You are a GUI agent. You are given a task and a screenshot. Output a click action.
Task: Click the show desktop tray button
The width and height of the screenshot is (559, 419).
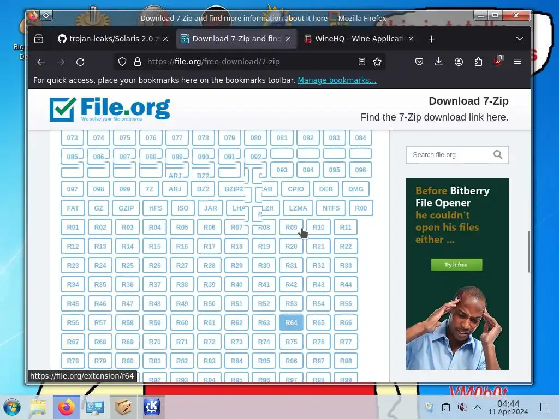pyautogui.click(x=544, y=407)
